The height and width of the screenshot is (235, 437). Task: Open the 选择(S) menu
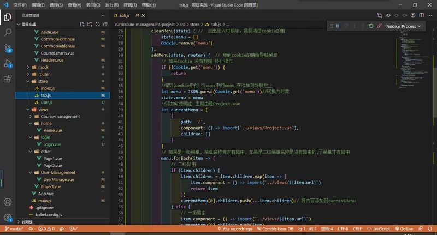coord(56,5)
